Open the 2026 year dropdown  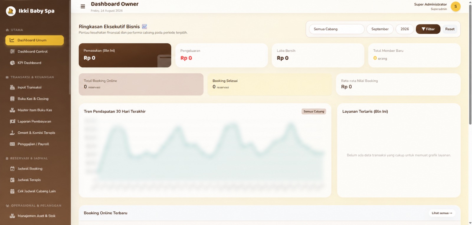pyautogui.click(x=405, y=29)
